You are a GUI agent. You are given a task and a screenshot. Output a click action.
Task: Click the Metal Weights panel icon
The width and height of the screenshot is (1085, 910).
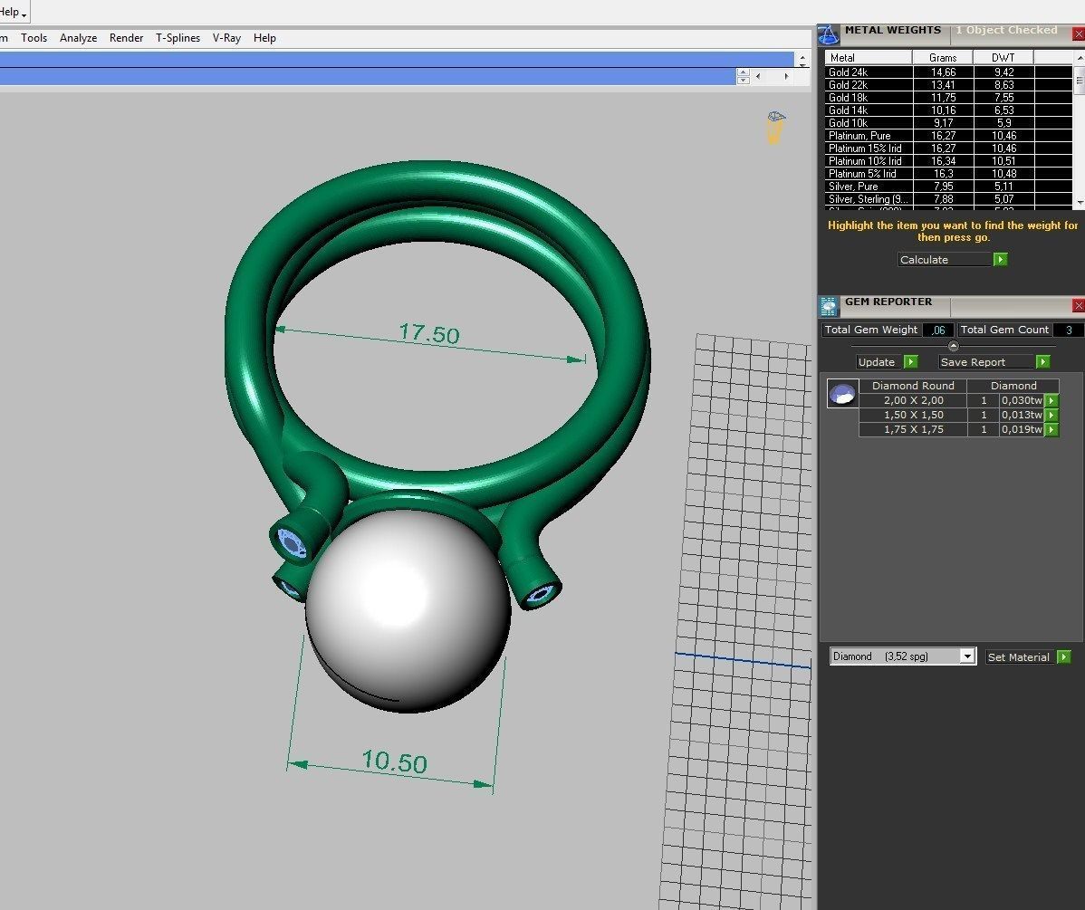[x=829, y=34]
